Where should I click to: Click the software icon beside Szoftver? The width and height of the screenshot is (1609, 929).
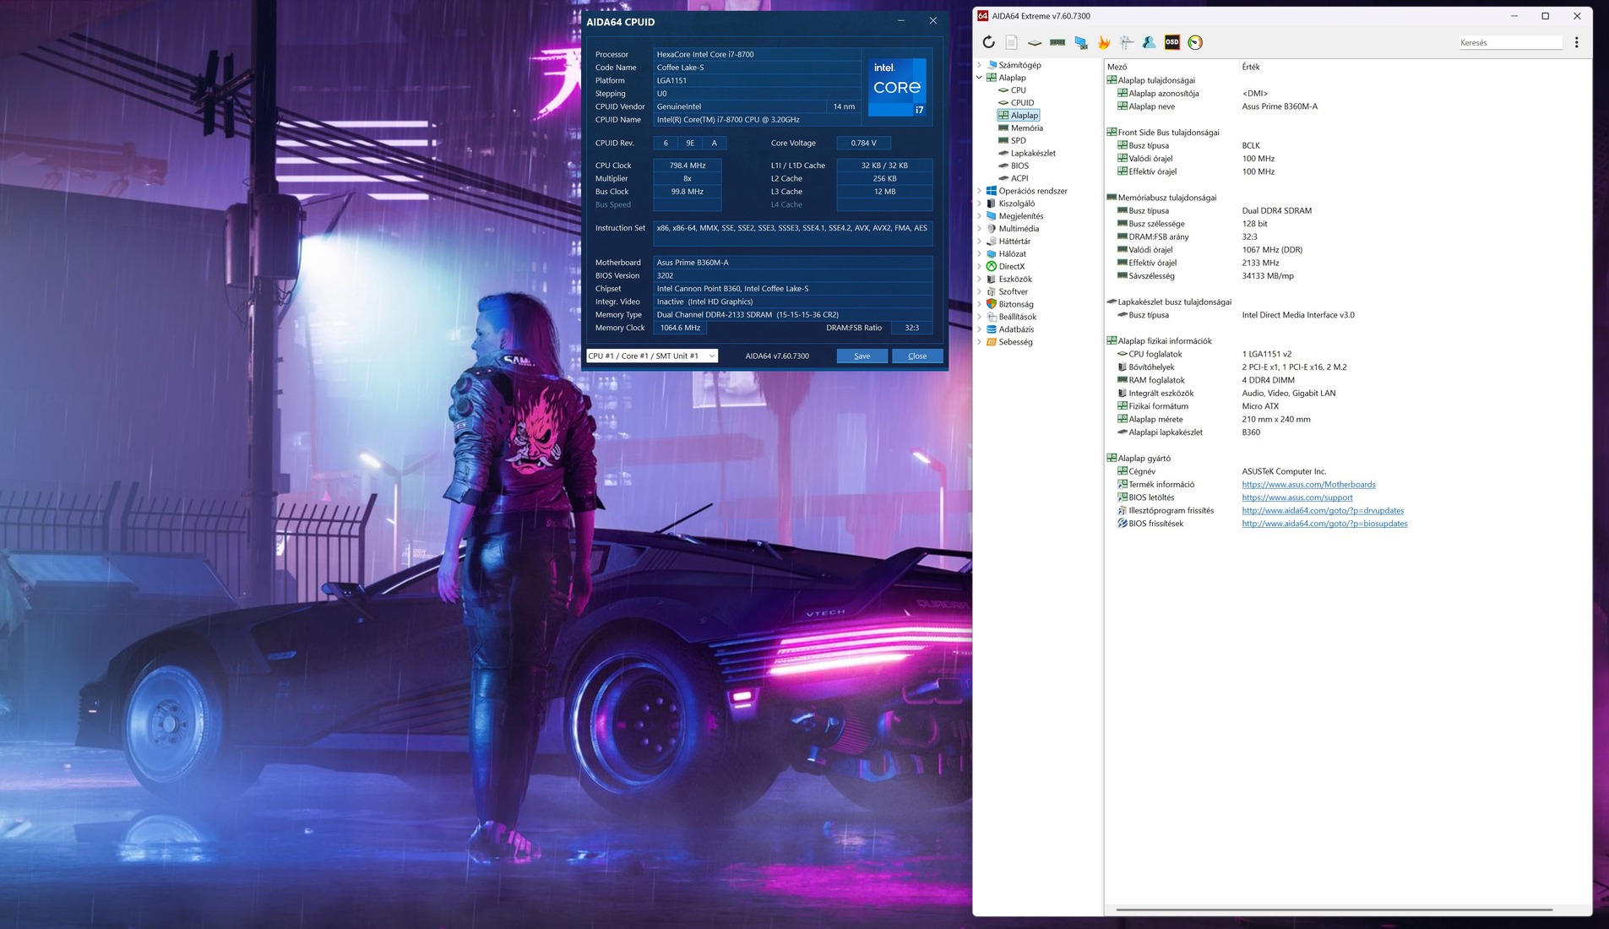pyautogui.click(x=992, y=291)
